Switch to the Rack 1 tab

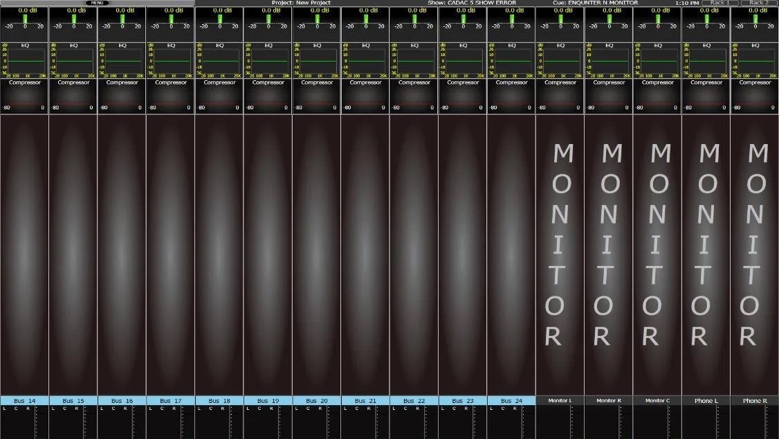720,3
